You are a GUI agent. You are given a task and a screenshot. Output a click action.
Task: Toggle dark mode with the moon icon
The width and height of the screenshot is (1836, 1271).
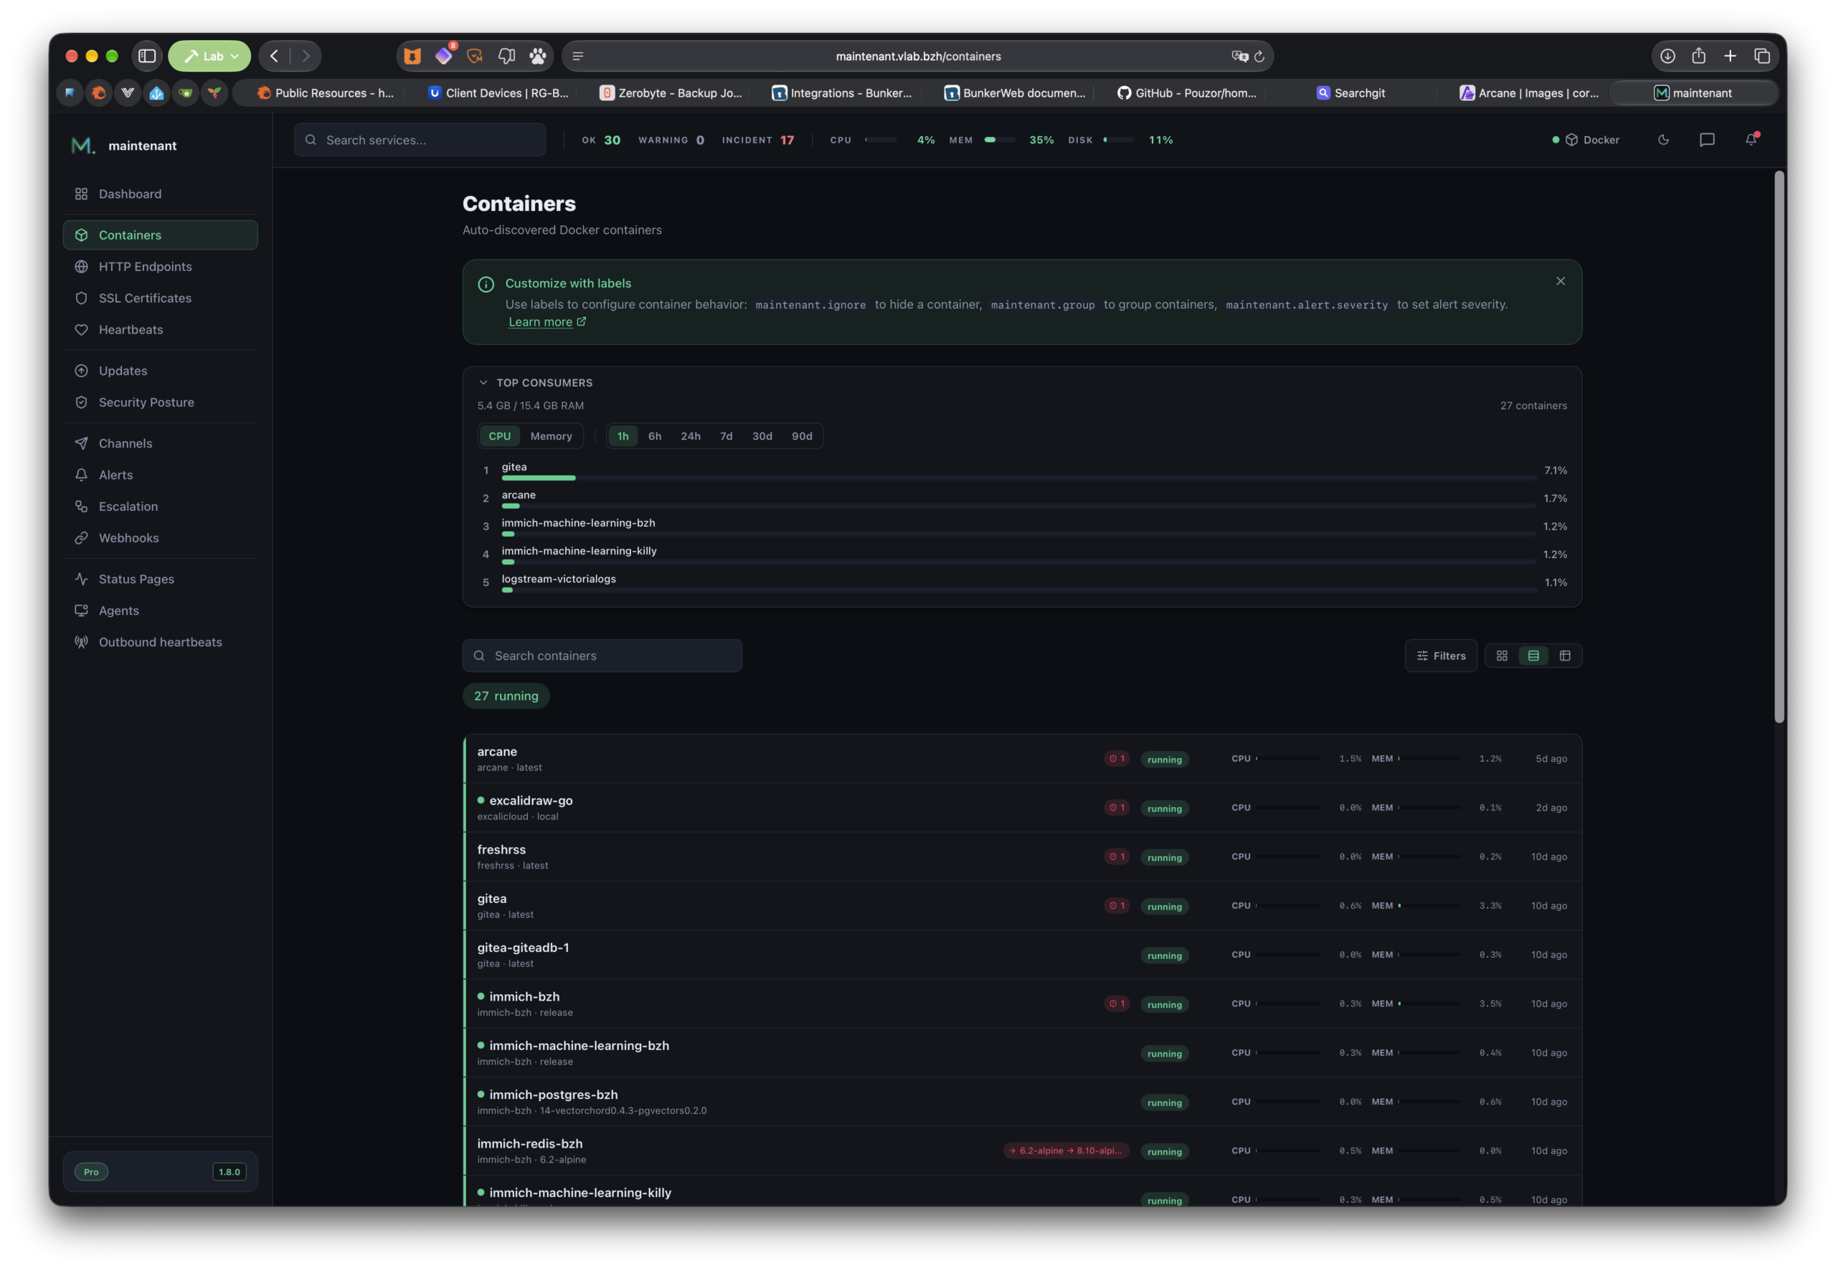(1663, 139)
